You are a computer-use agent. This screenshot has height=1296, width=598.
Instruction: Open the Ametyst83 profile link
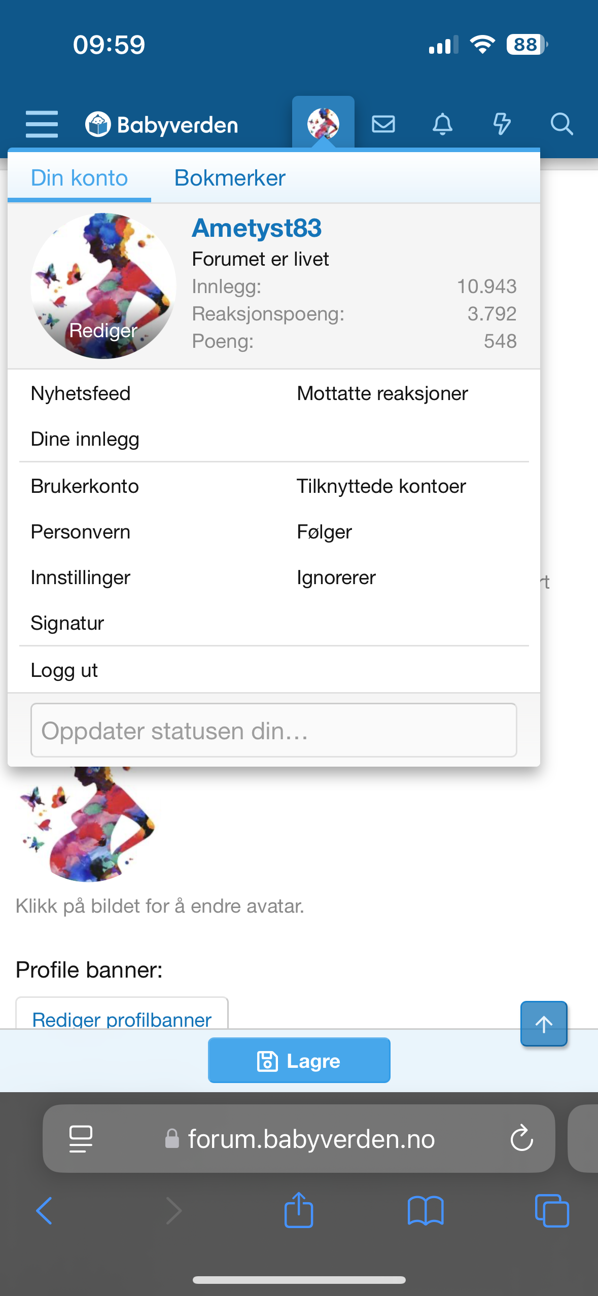tap(257, 228)
